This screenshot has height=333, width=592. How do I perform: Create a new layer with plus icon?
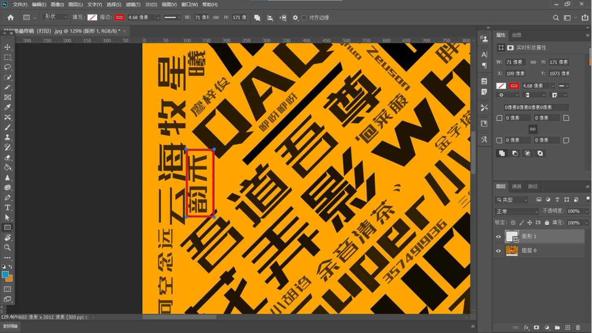tap(568, 327)
